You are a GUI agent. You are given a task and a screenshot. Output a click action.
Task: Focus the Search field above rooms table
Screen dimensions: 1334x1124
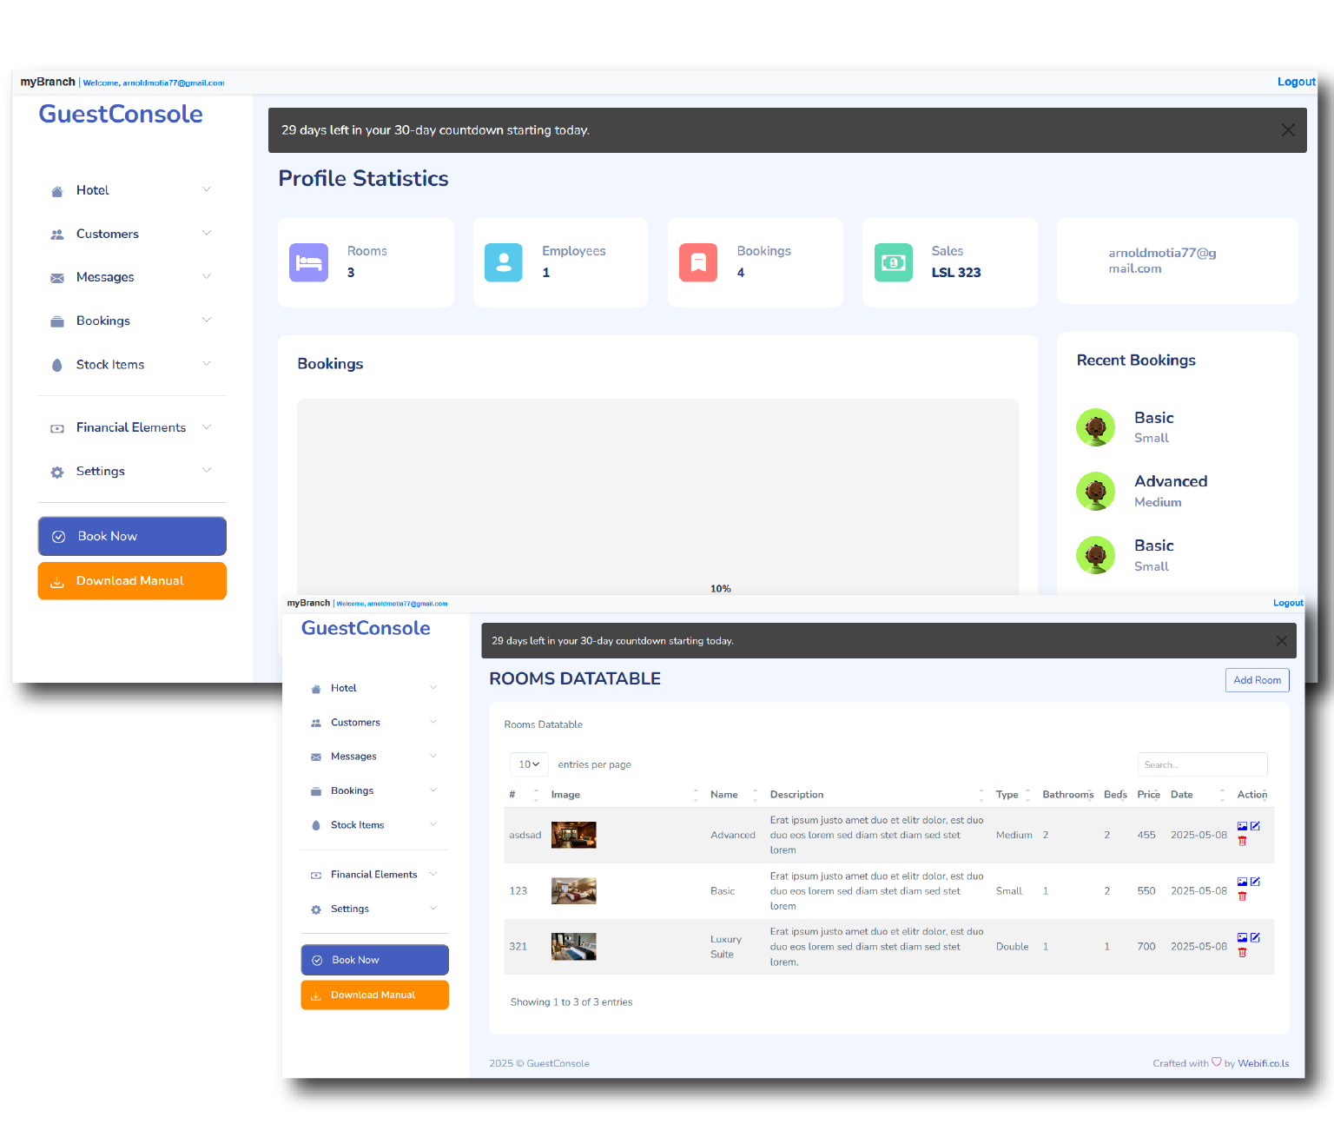point(1202,764)
